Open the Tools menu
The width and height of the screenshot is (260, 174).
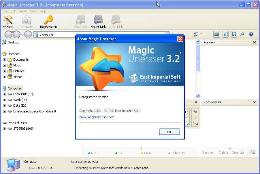pos(33,11)
